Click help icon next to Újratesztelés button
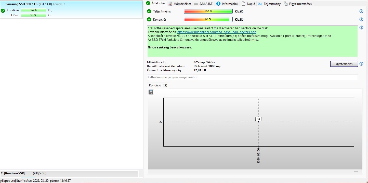The width and height of the screenshot is (368, 183). (361, 64)
